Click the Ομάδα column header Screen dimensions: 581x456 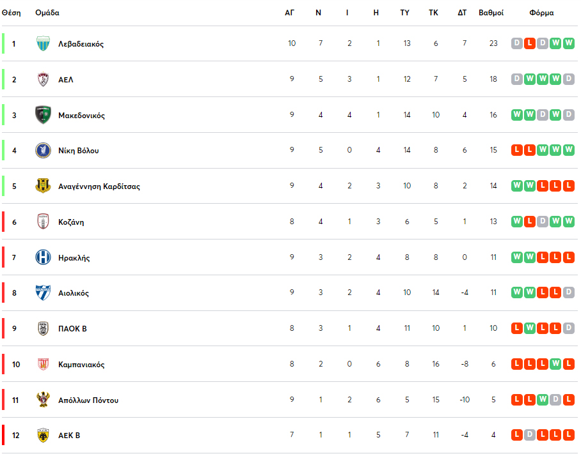[x=47, y=13]
